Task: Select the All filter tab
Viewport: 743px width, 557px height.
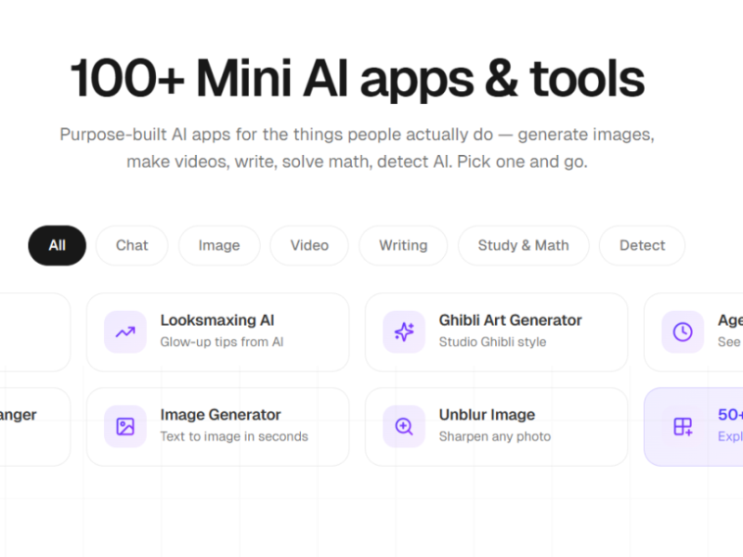Action: (57, 245)
